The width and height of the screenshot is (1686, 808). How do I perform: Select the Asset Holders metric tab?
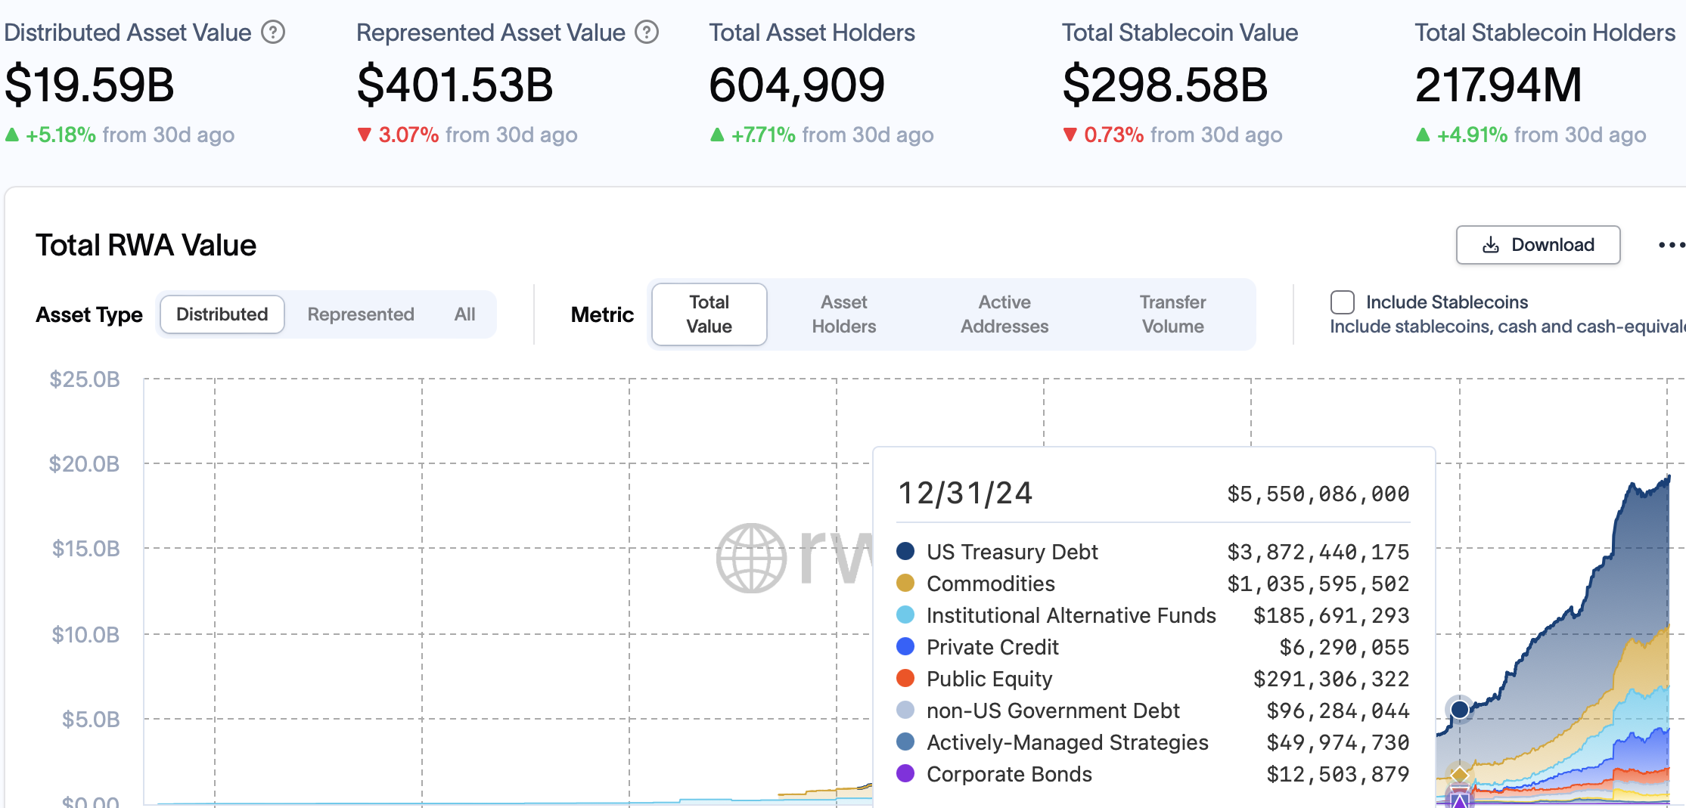843,314
